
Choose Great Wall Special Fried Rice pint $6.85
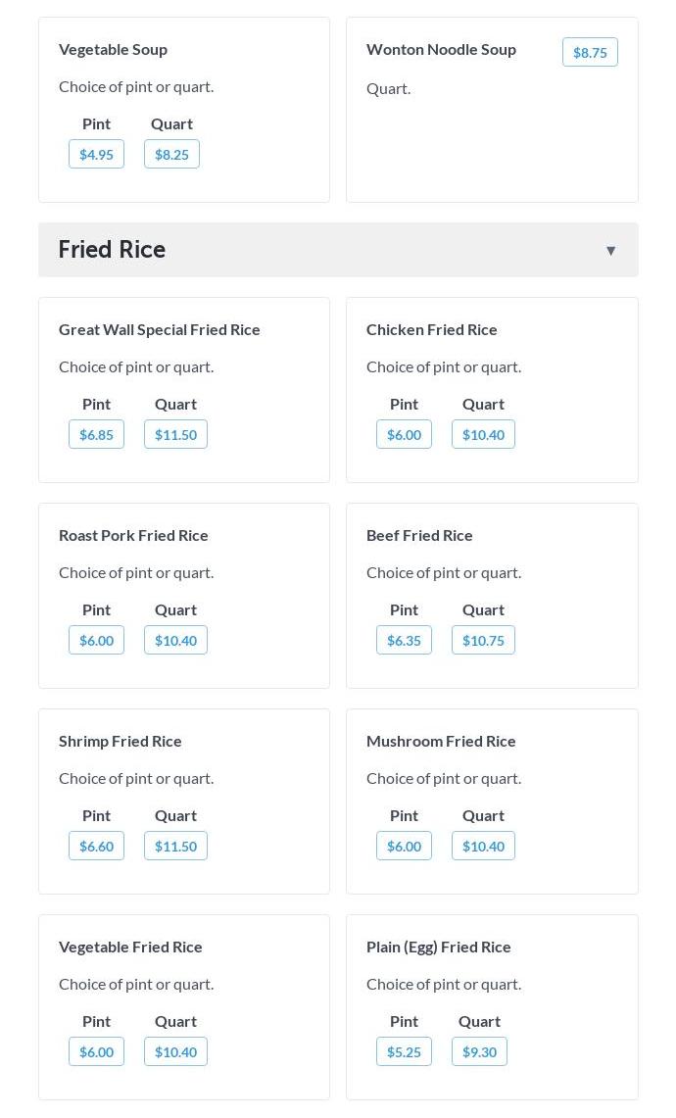[x=96, y=435]
